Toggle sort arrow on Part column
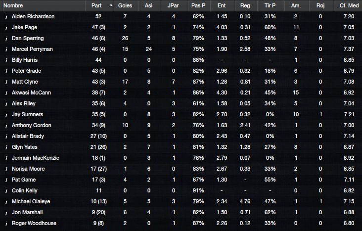Viewport: 362px width, 231px height. 111,5
